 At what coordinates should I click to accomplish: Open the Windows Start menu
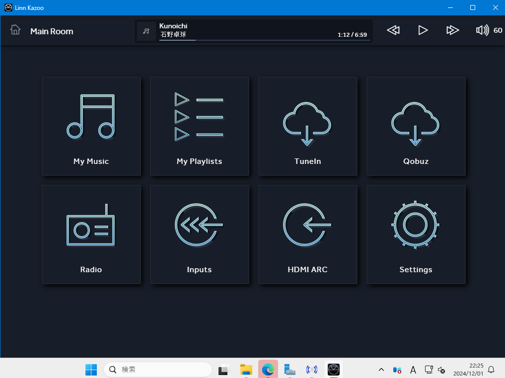[x=91, y=369]
